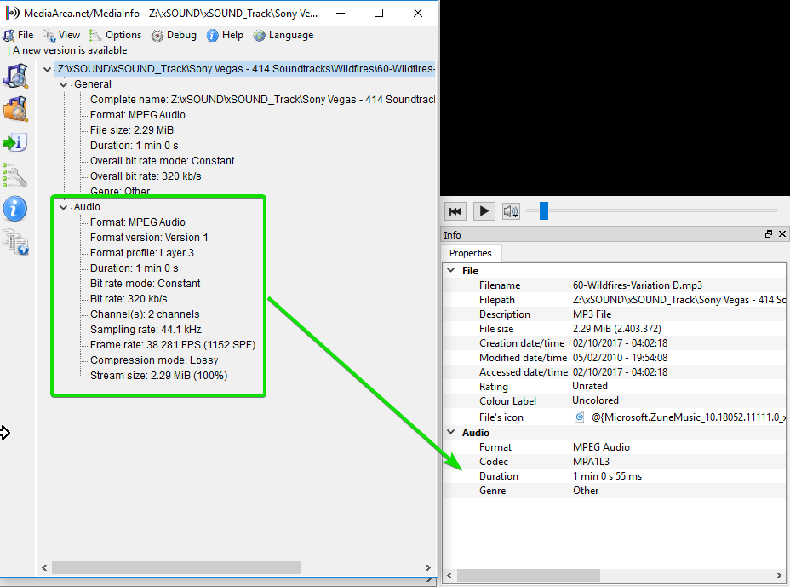Image resolution: width=790 pixels, height=587 pixels.
Task: Select 'Channel(s): 2 channels' tree row
Action: (x=145, y=314)
